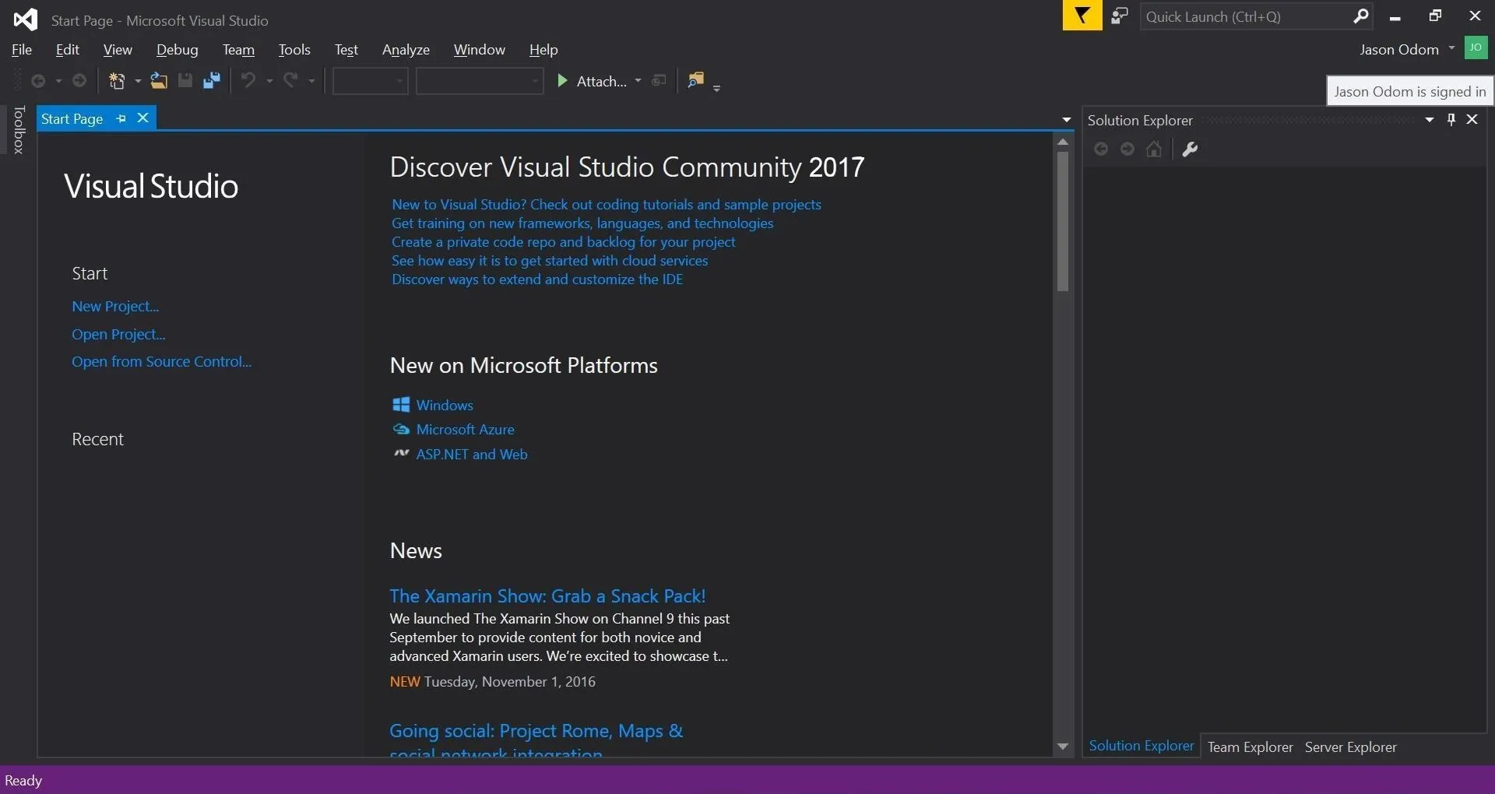Click the icon right of Attach dropdown
The height and width of the screenshot is (794, 1495).
tap(660, 81)
